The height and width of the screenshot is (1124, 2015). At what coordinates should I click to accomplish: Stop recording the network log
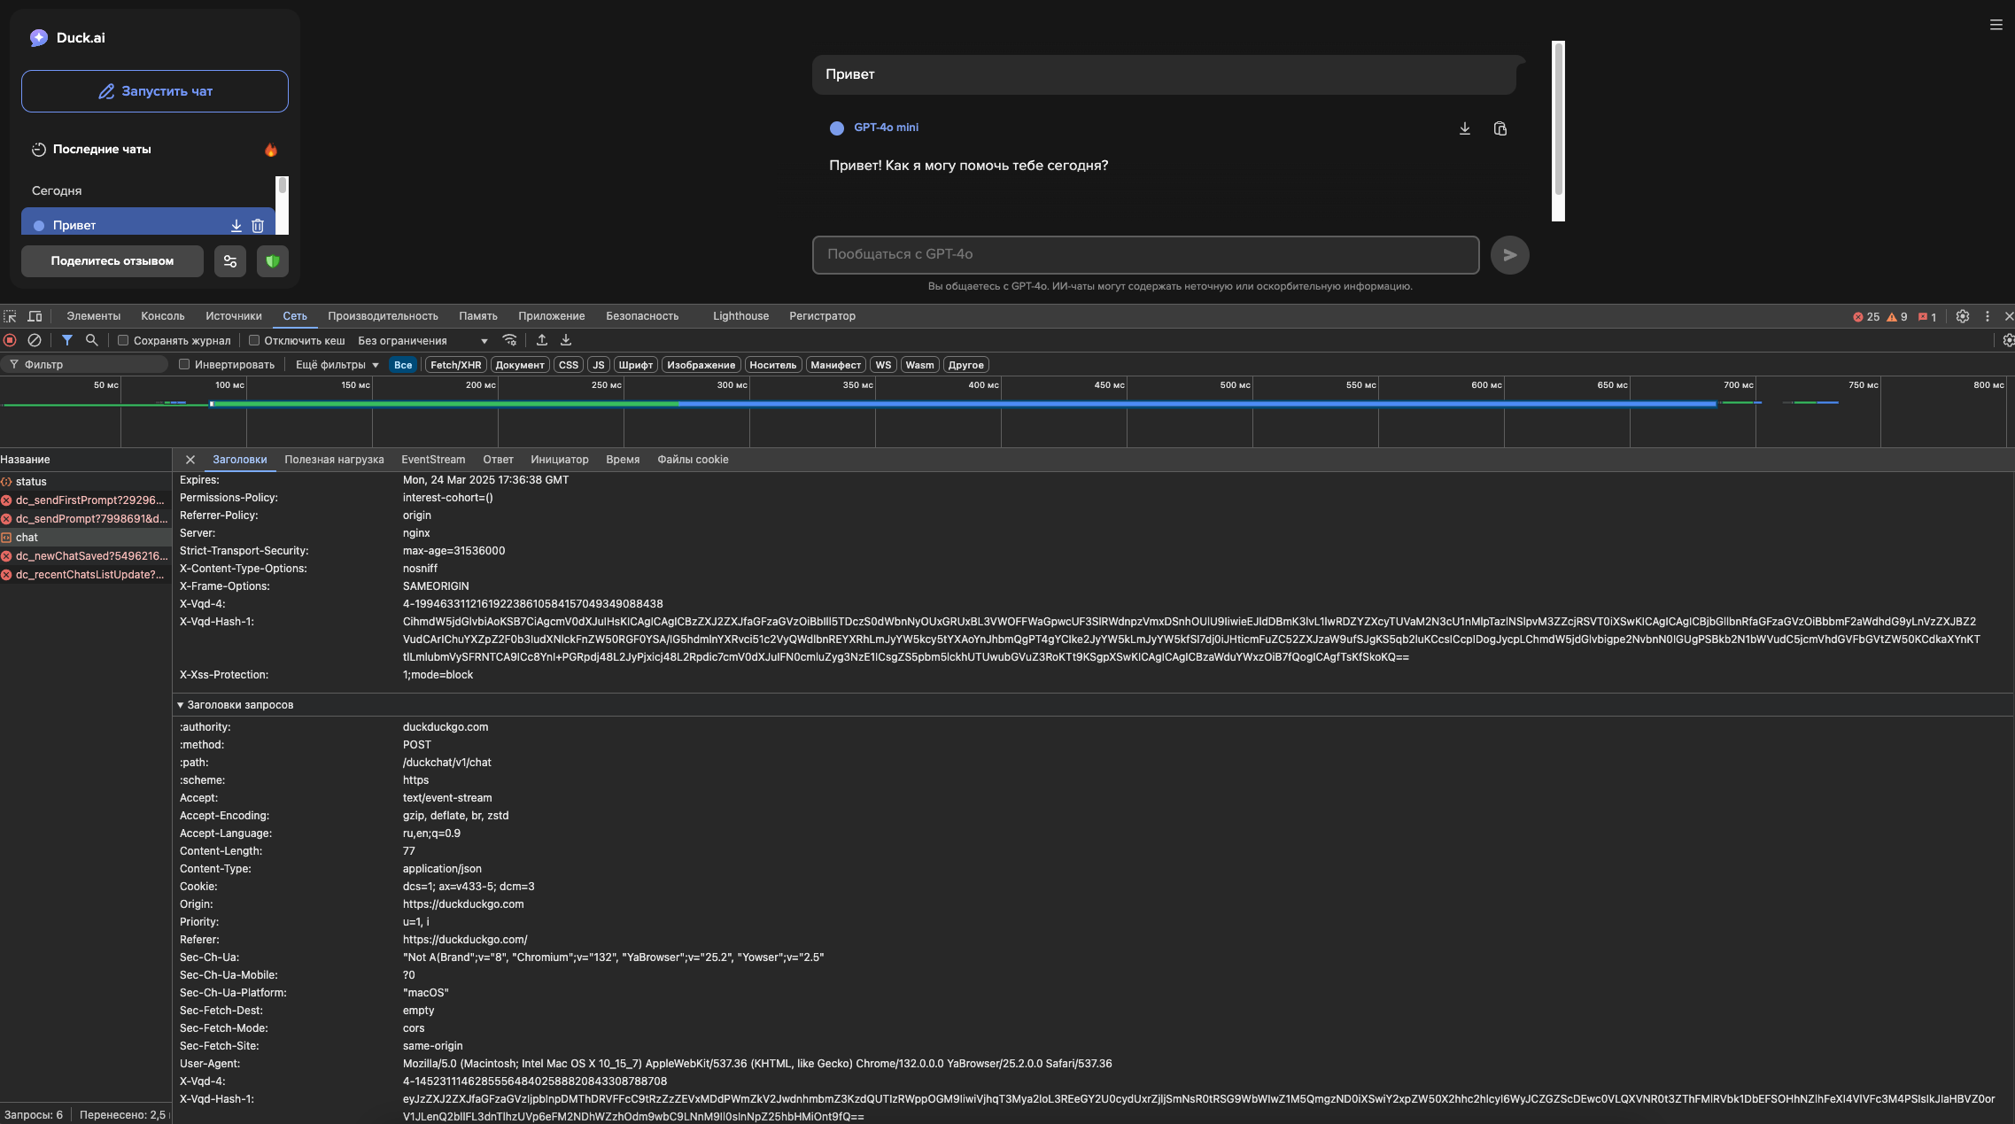(10, 340)
